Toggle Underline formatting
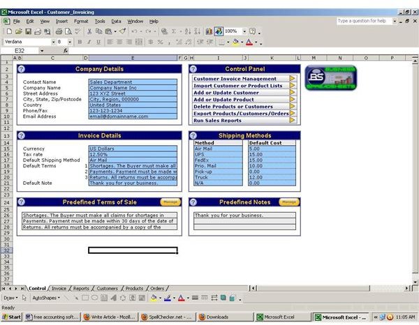419x325 pixels. (x=98, y=42)
